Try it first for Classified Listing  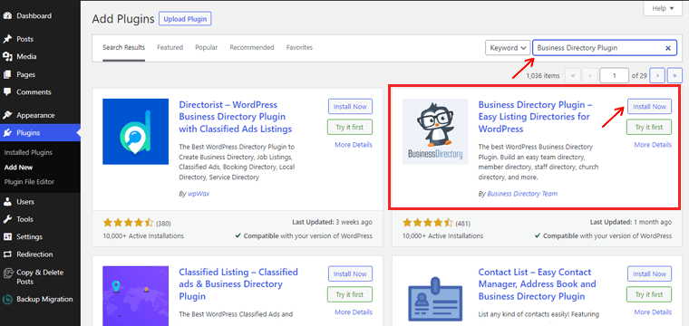tap(350, 294)
